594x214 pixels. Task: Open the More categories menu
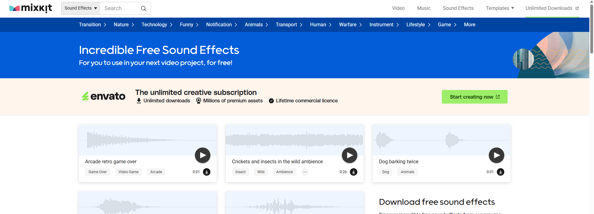pyautogui.click(x=469, y=25)
